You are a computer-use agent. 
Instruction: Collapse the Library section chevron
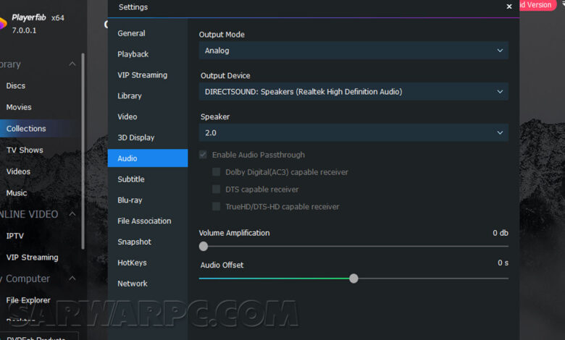[72, 64]
